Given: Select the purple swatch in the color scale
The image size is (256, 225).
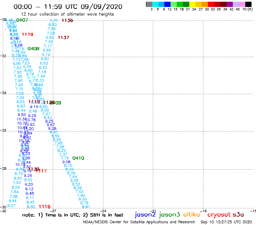Looking at the screenshot, I should [230, 4].
